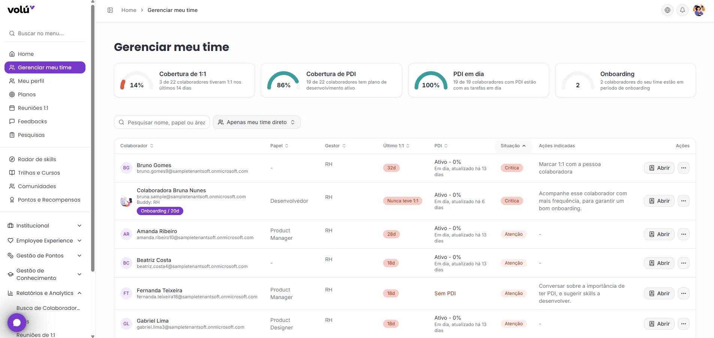Expand Employee Experience section
The width and height of the screenshot is (714, 338).
coord(45,241)
